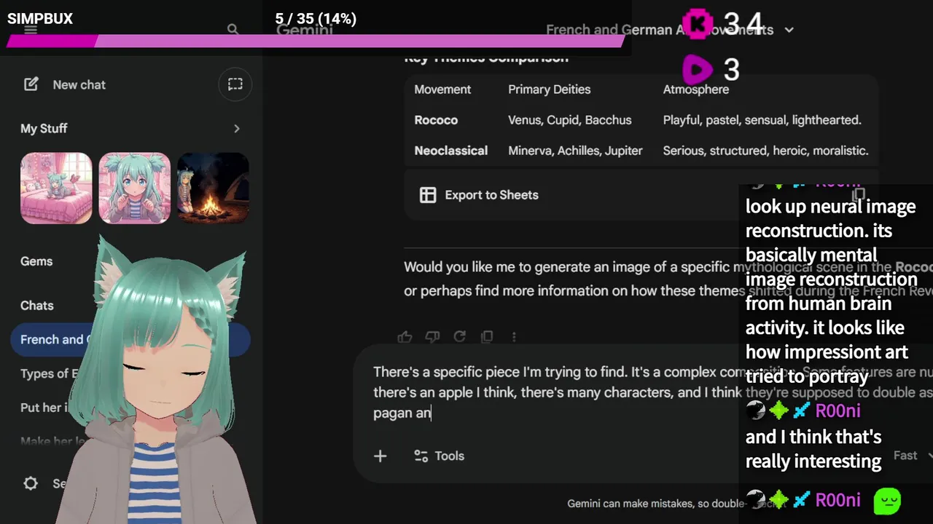
Task: Open the Gems section
Action: (x=36, y=261)
